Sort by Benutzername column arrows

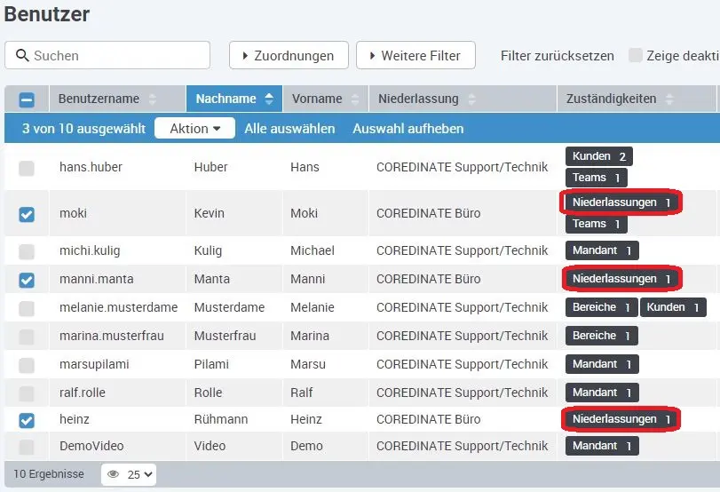click(x=152, y=99)
